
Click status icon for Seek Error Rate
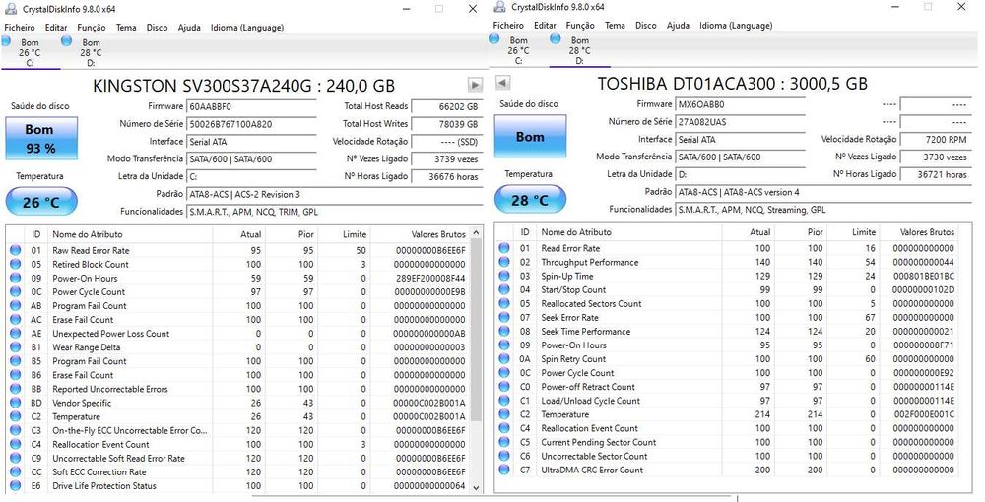tap(503, 318)
